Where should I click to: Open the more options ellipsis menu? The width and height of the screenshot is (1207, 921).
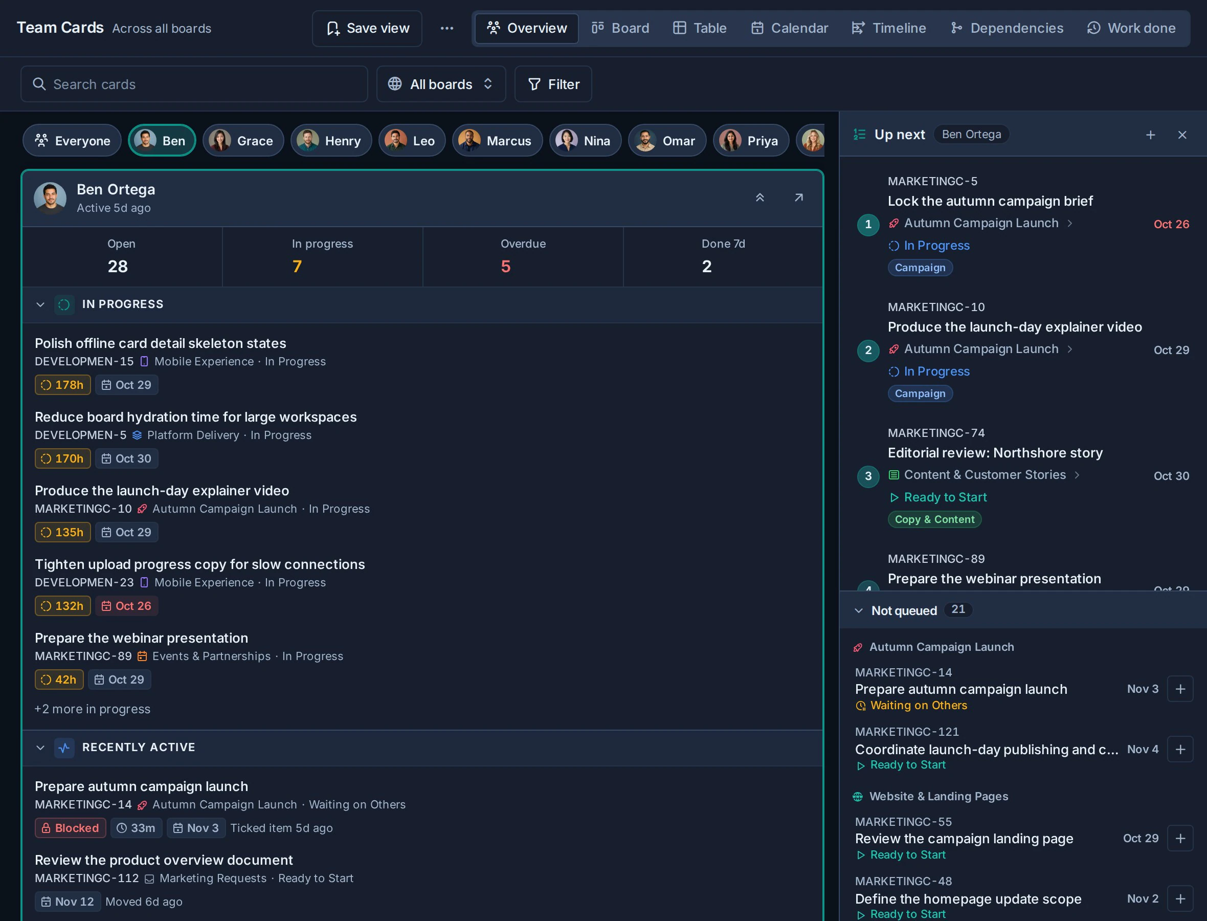[446, 28]
